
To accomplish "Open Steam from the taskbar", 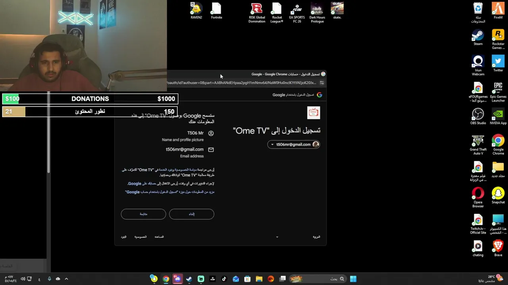I will pos(189,279).
